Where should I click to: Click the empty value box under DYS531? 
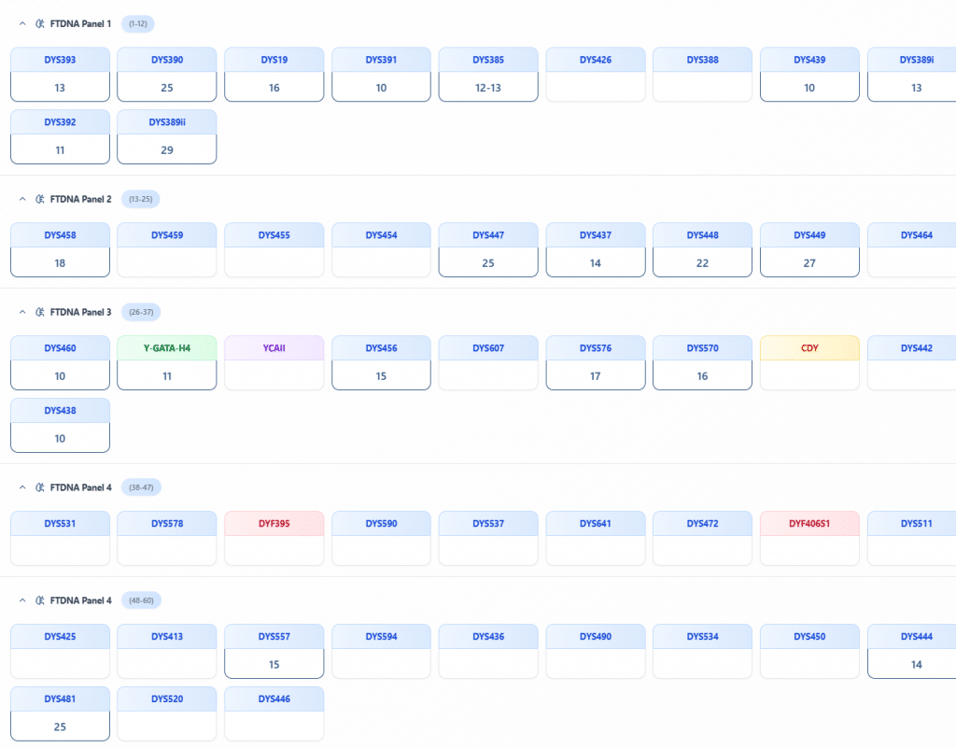click(60, 551)
